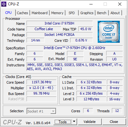This screenshot has width=128, height=127.
Task: Click the Close button at bottom
Action: [114, 122]
